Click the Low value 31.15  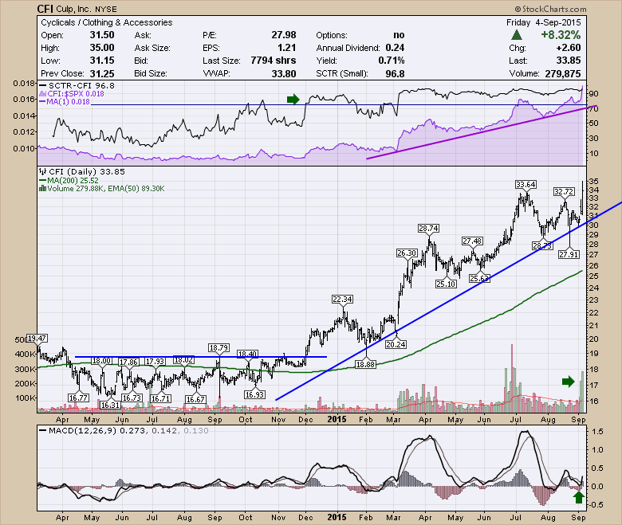click(x=102, y=61)
